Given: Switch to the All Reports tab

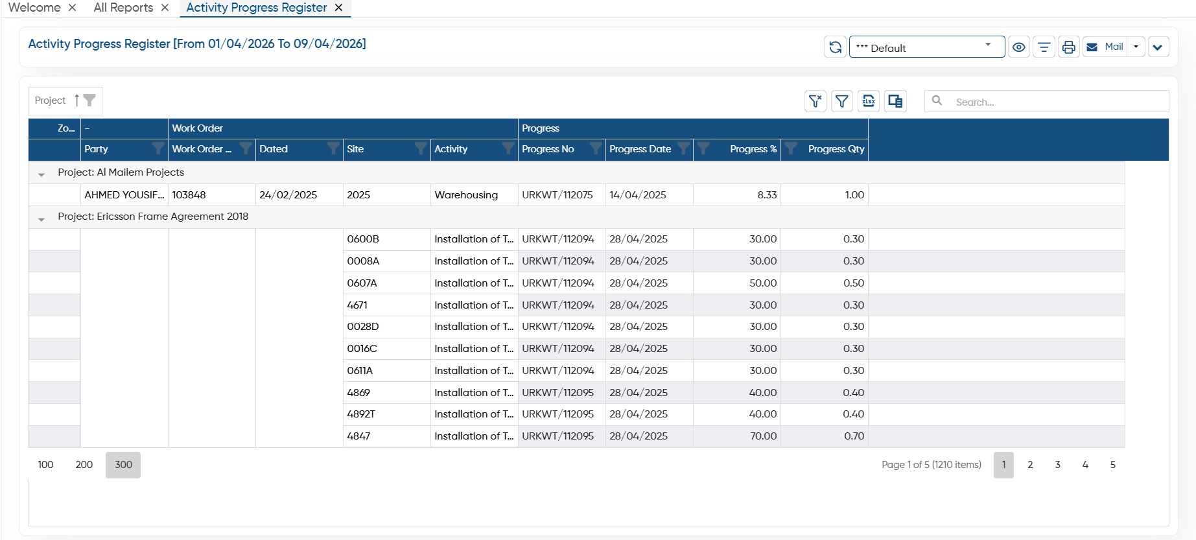Looking at the screenshot, I should pos(123,8).
